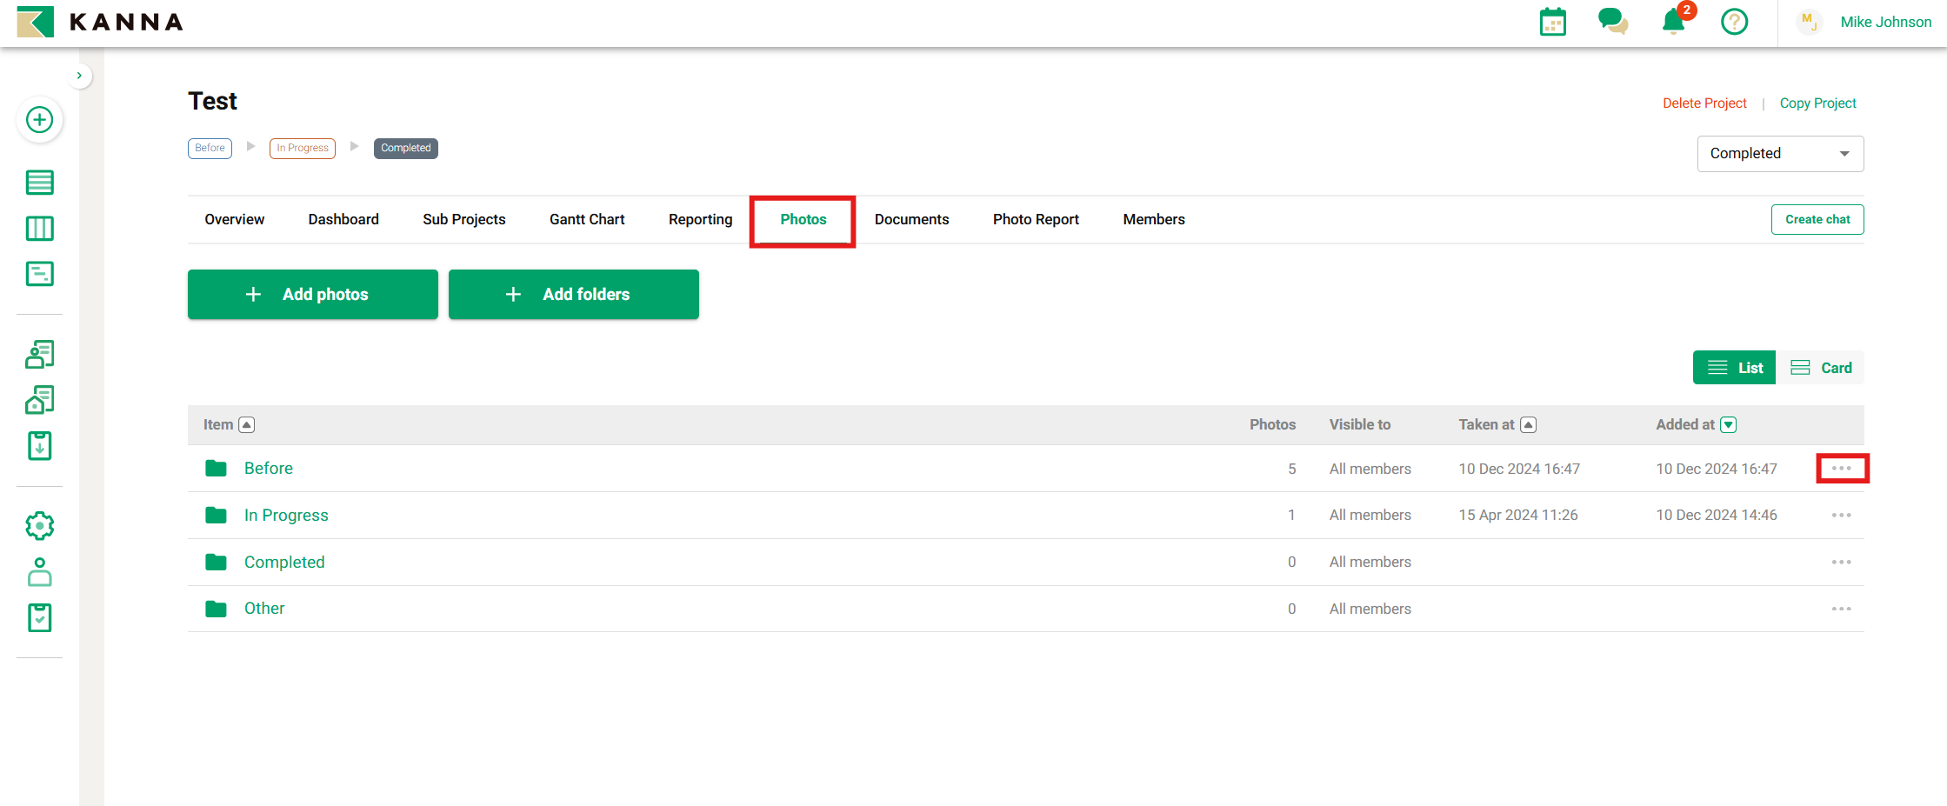The width and height of the screenshot is (1947, 806).
Task: Open three-dot menu for Other folder
Action: [x=1841, y=609]
